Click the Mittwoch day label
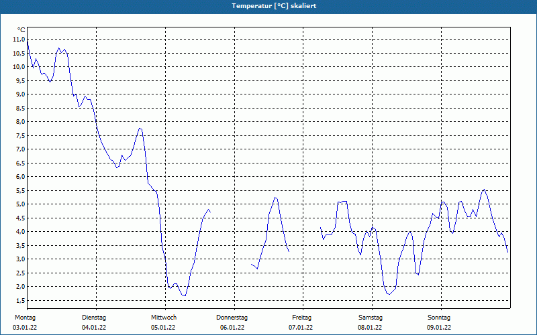Screen dimensions: 537x335 (x=164, y=318)
